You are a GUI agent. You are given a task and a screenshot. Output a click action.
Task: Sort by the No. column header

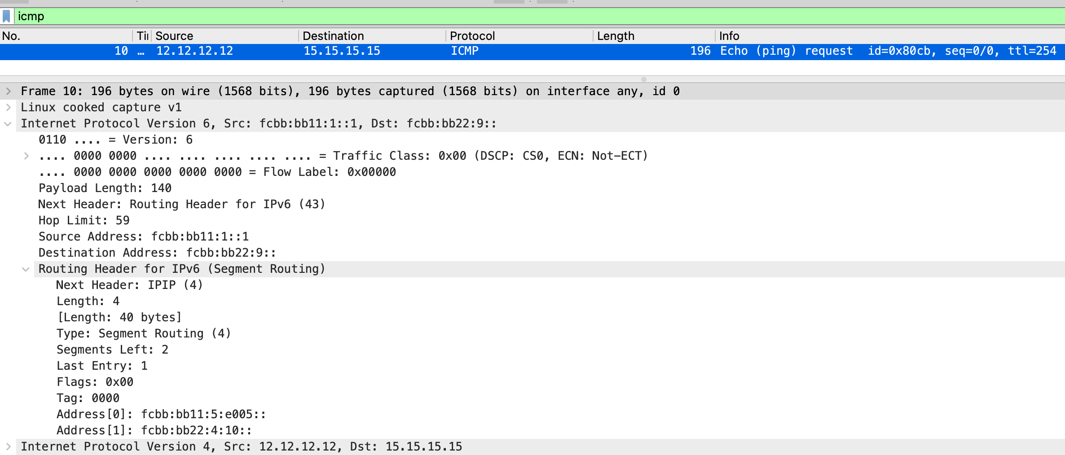[66, 36]
